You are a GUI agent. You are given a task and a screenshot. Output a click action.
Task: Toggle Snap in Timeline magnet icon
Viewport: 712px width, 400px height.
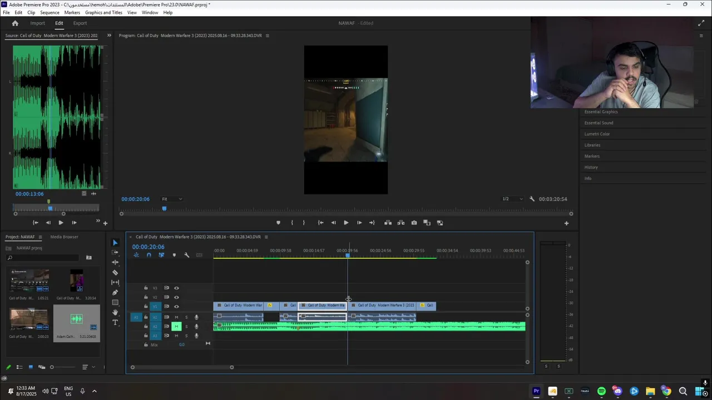coord(149,255)
